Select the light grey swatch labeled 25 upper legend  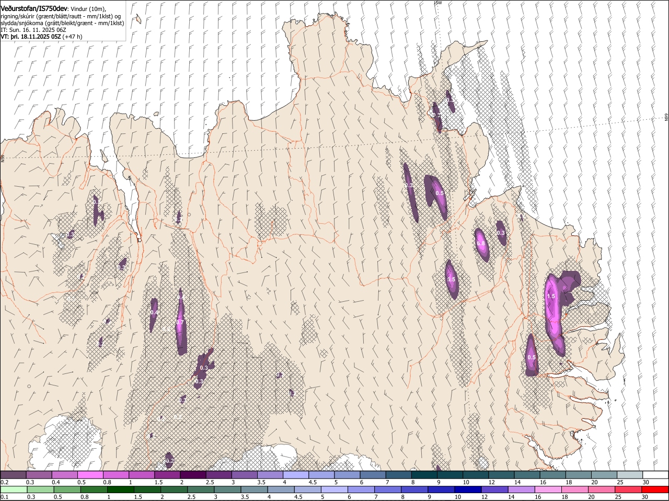click(x=630, y=475)
